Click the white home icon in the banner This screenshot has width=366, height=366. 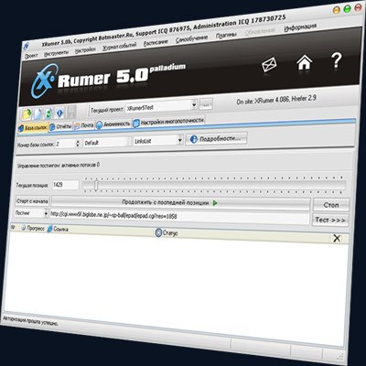pyautogui.click(x=305, y=62)
